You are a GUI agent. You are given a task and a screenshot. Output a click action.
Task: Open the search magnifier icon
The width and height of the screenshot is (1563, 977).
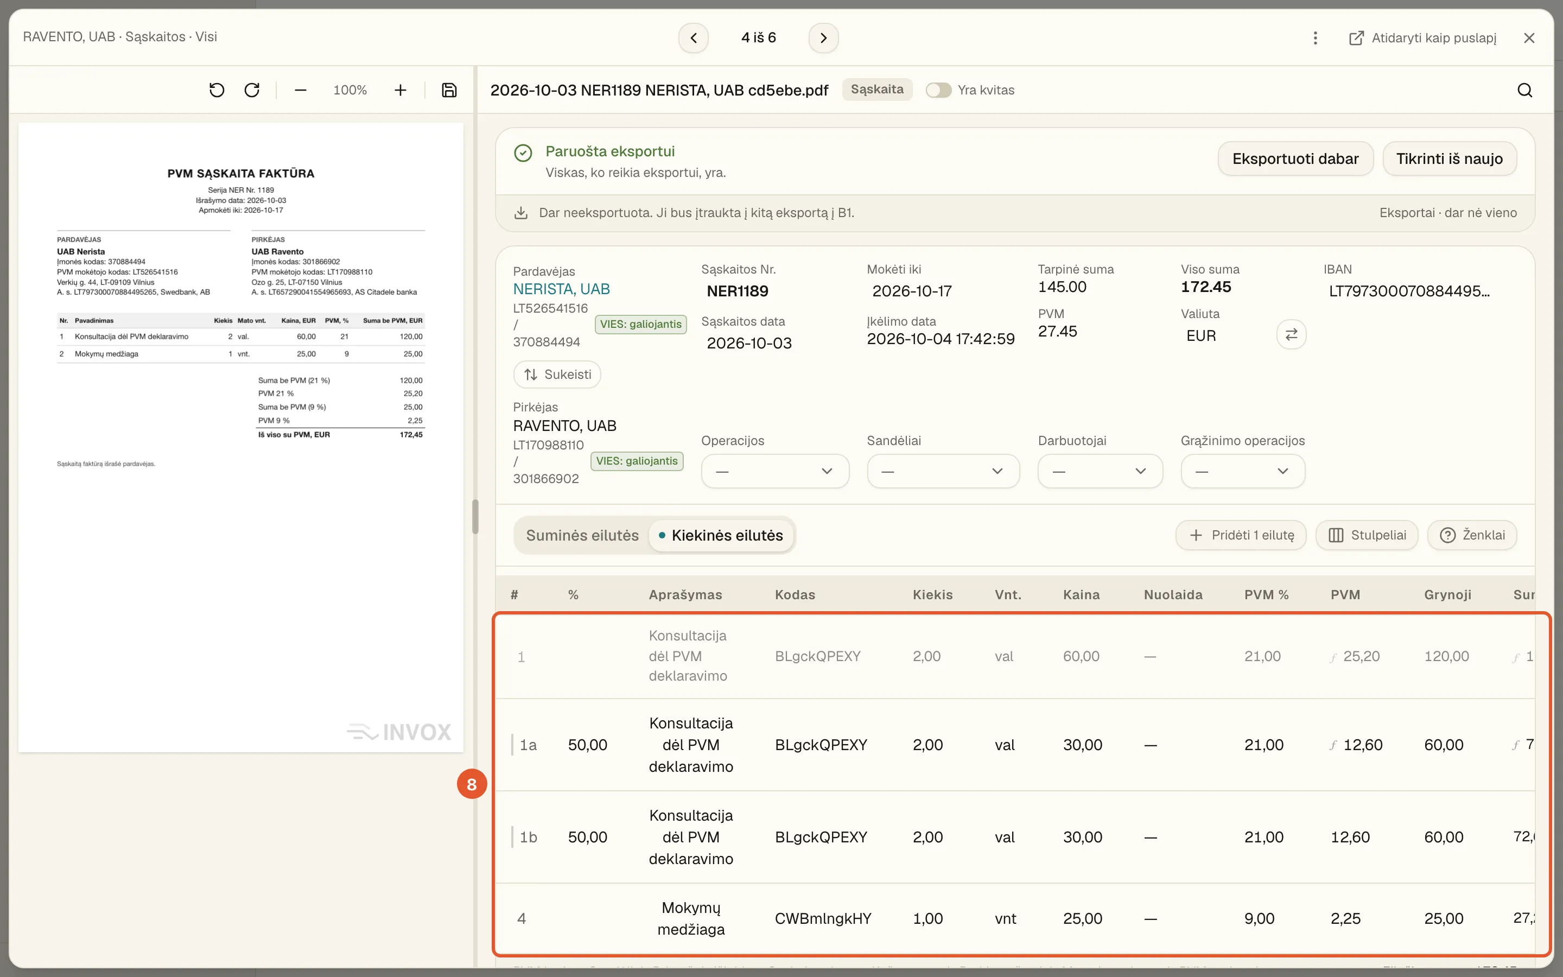coord(1524,90)
